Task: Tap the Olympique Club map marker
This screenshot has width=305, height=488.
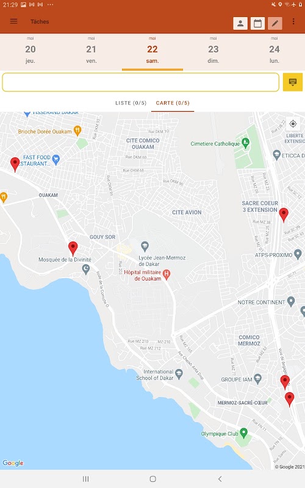Action: pyautogui.click(x=243, y=432)
